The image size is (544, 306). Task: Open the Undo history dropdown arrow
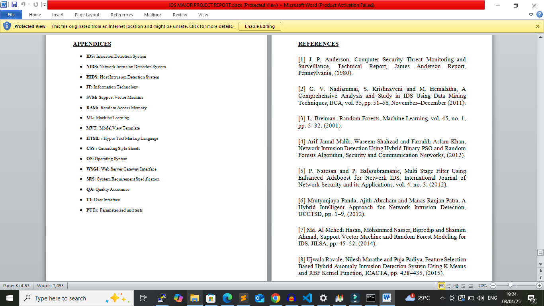coord(29,5)
